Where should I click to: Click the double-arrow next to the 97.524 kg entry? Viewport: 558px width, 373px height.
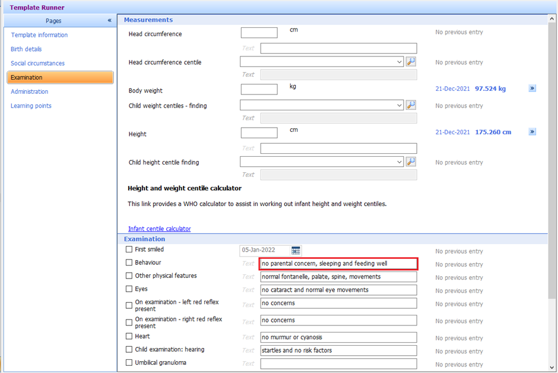[532, 88]
